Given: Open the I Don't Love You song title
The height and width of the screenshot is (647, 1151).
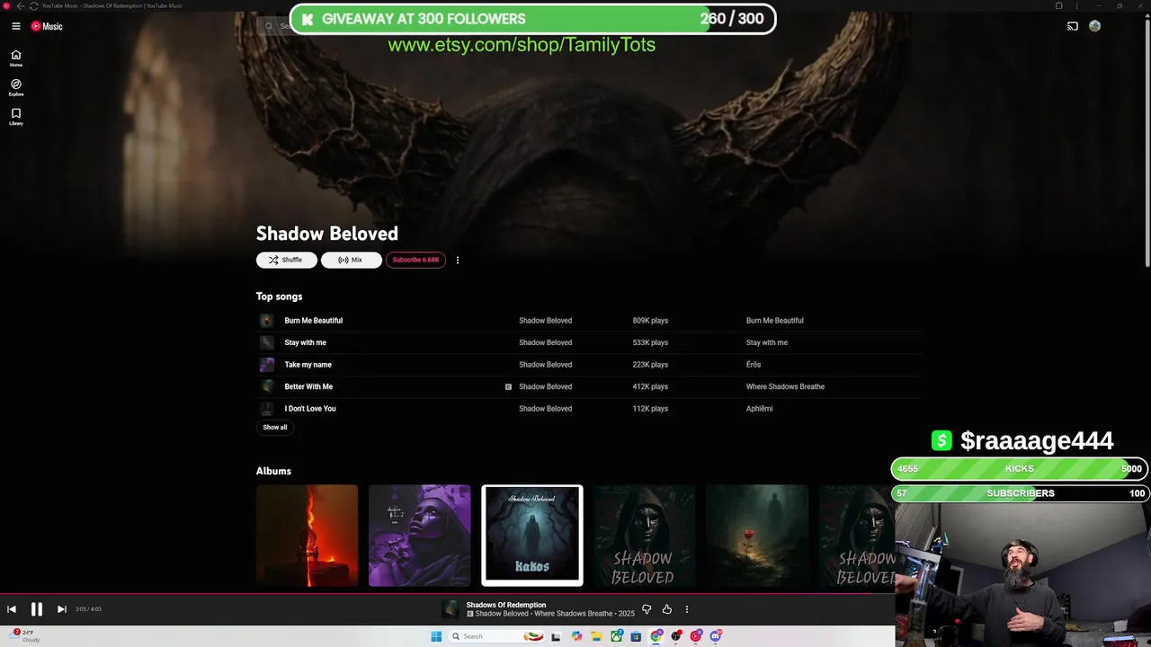Looking at the screenshot, I should pyautogui.click(x=310, y=409).
